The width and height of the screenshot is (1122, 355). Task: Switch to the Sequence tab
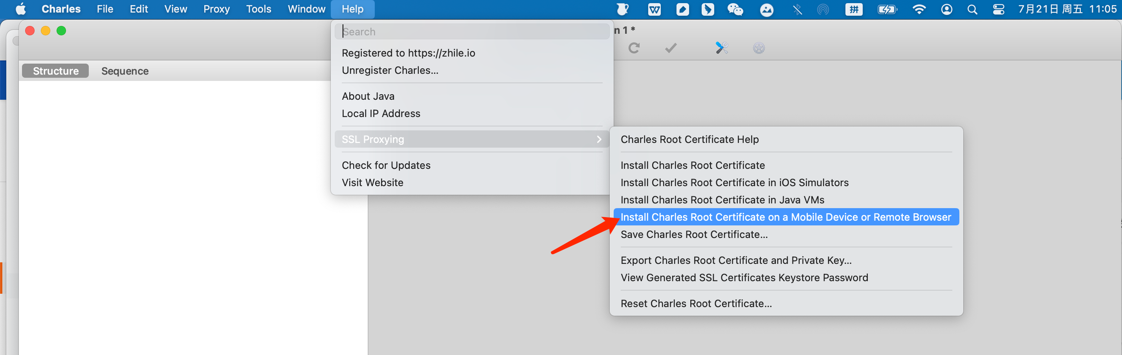[x=125, y=71]
